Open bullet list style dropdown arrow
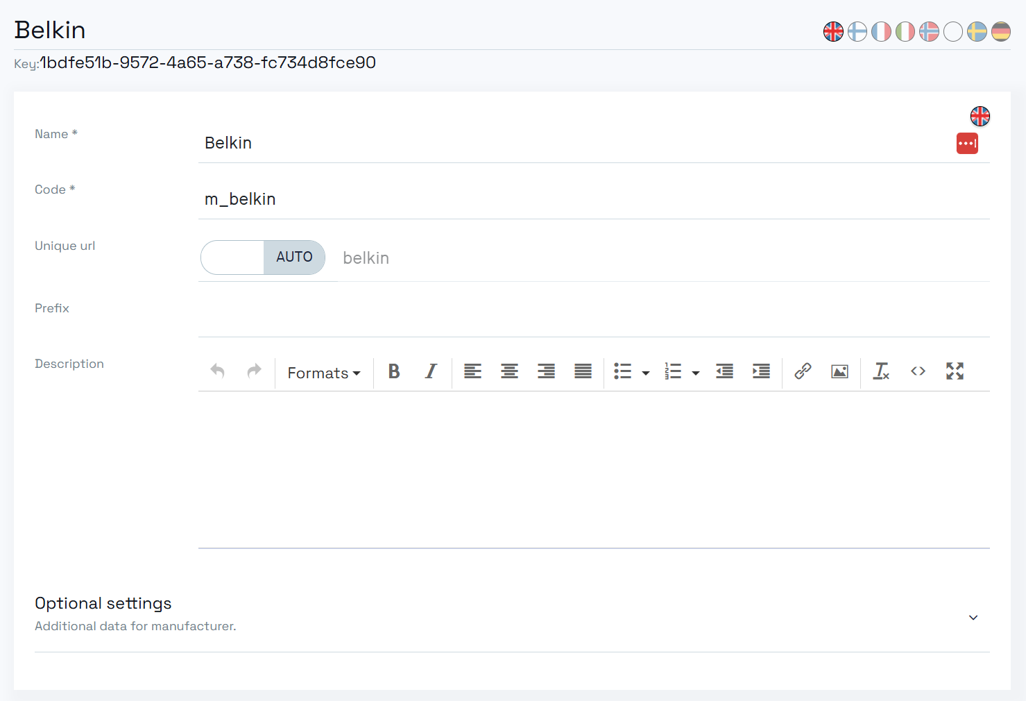The image size is (1026, 701). tap(646, 373)
